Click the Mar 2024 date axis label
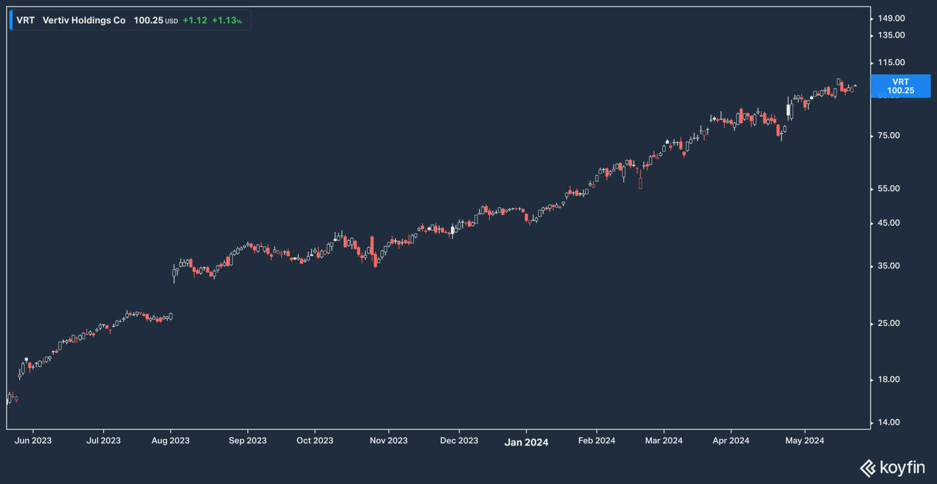This screenshot has height=484, width=937. pos(664,441)
